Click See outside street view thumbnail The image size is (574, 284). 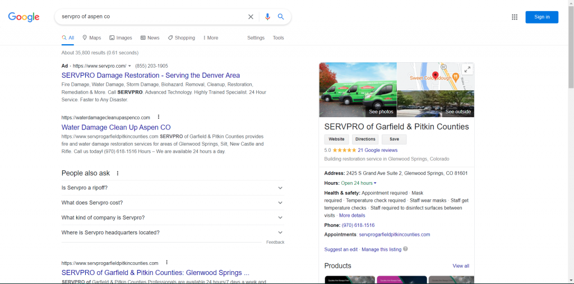(458, 111)
